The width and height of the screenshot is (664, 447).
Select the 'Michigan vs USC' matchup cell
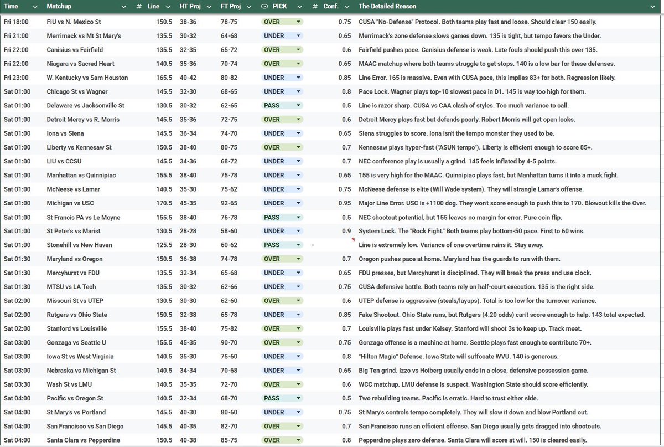(89, 203)
